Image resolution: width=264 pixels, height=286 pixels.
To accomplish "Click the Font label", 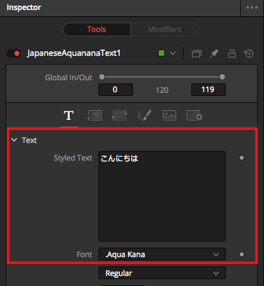I will tap(85, 255).
